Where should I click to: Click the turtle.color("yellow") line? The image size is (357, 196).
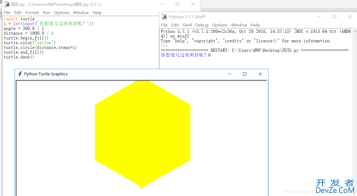30,43
